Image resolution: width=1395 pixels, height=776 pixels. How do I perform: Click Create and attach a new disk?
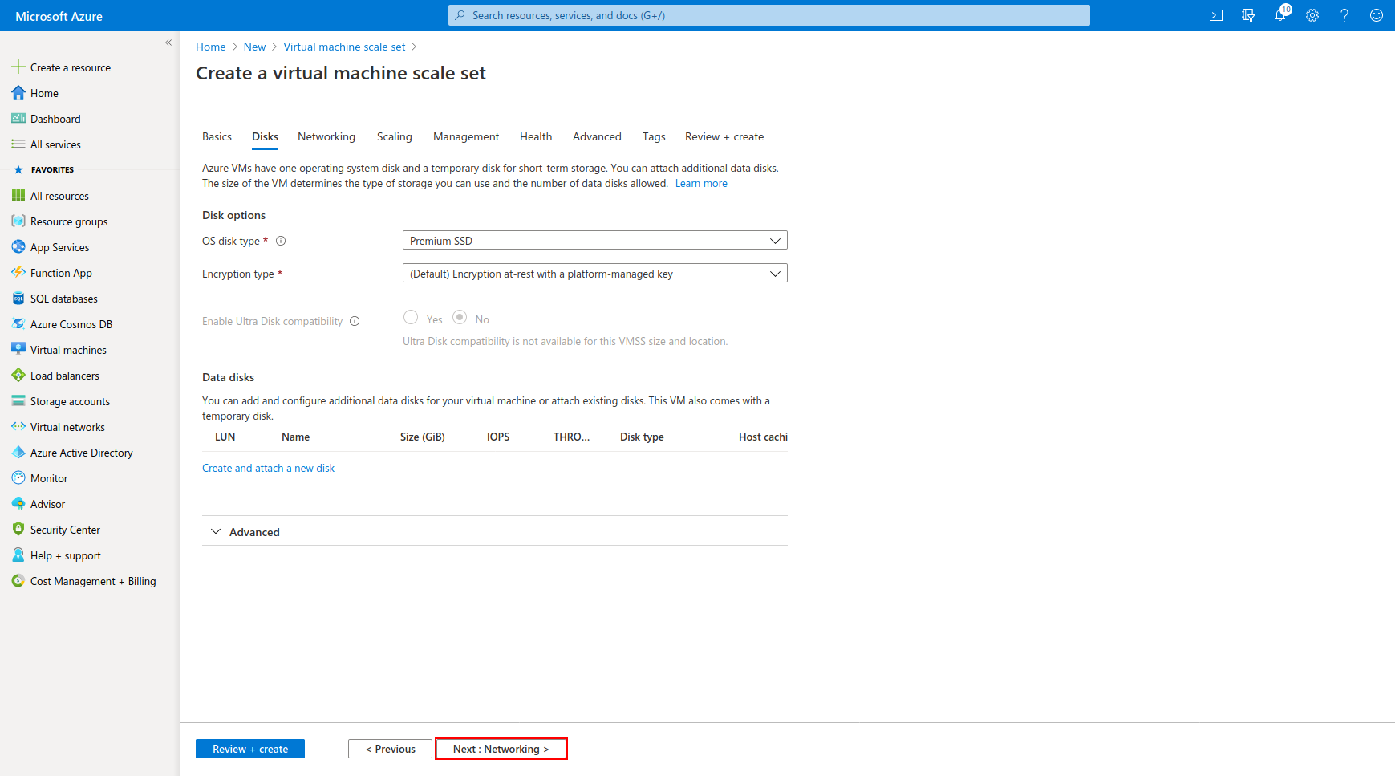click(268, 469)
